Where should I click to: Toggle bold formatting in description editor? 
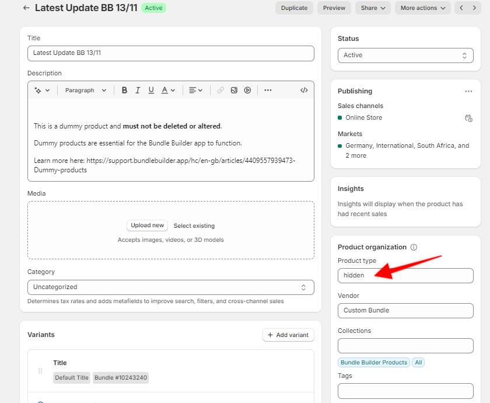[124, 91]
